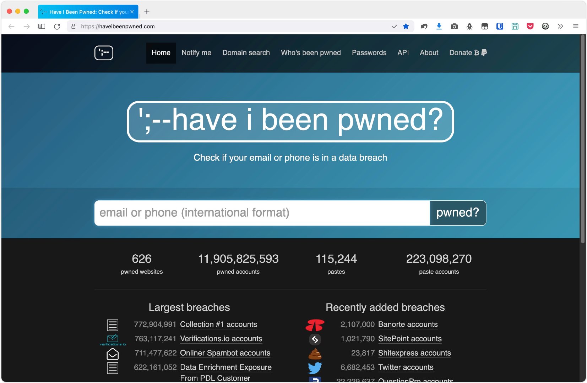Click the pwned? search button

coord(458,213)
